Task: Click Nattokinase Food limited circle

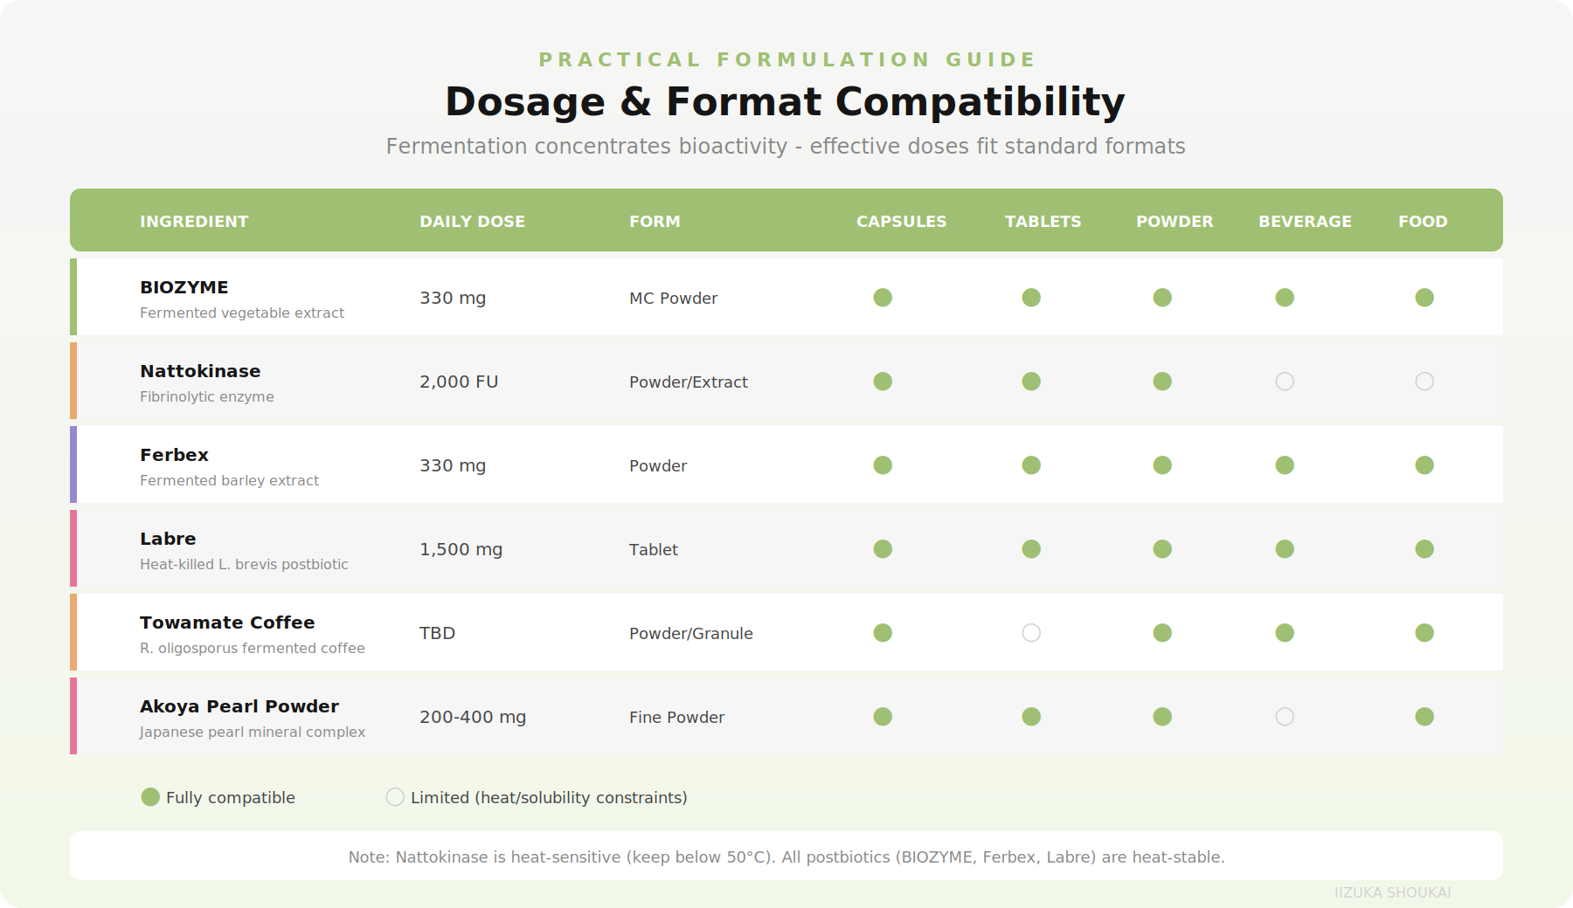Action: 1424,382
